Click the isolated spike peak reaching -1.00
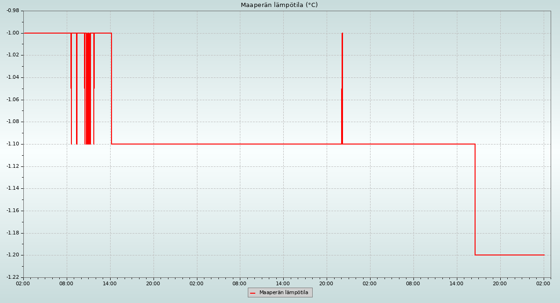560x303 pixels. pyautogui.click(x=342, y=34)
